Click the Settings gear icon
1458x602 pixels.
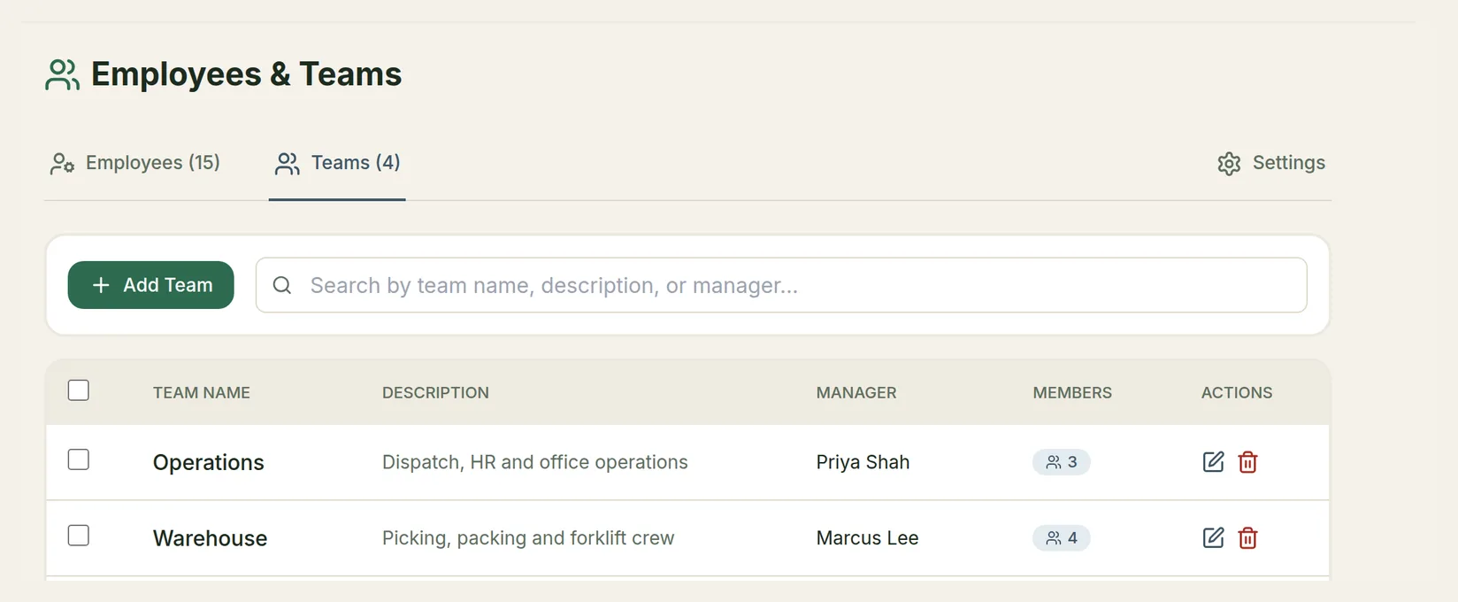pyautogui.click(x=1229, y=164)
